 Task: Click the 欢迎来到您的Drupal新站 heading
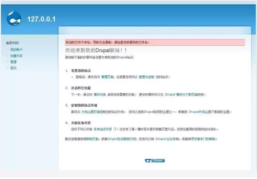pyautogui.click(x=96, y=50)
